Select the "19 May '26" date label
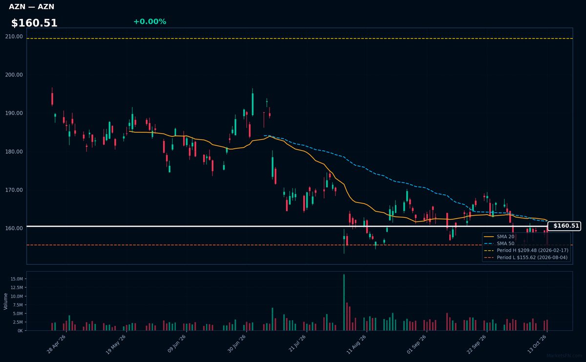The height and width of the screenshot is (362, 586). tap(116, 344)
